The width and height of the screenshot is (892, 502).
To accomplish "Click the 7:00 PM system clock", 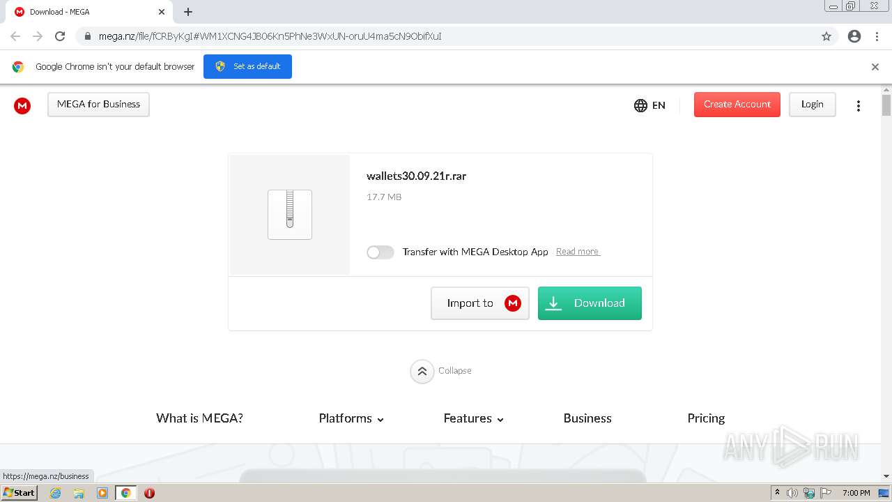I will [856, 493].
